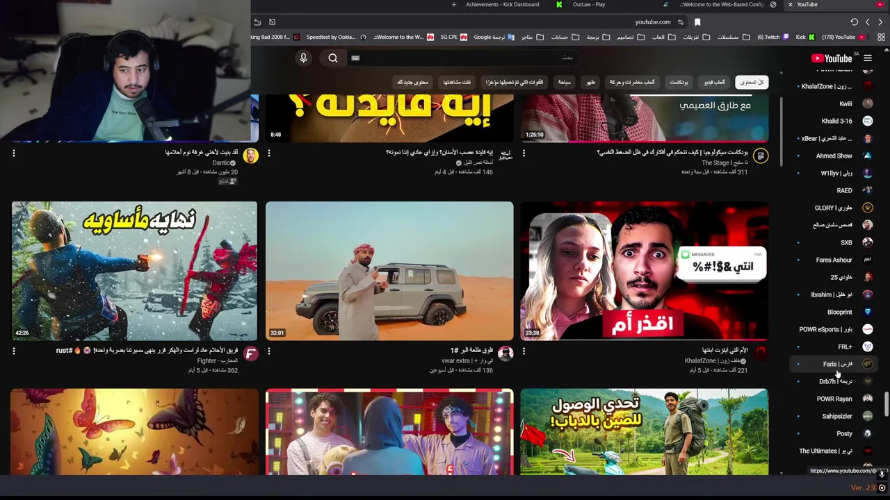Open the 'تصاميم' bookmarks folder
Image resolution: width=890 pixels, height=500 pixels.
630,37
